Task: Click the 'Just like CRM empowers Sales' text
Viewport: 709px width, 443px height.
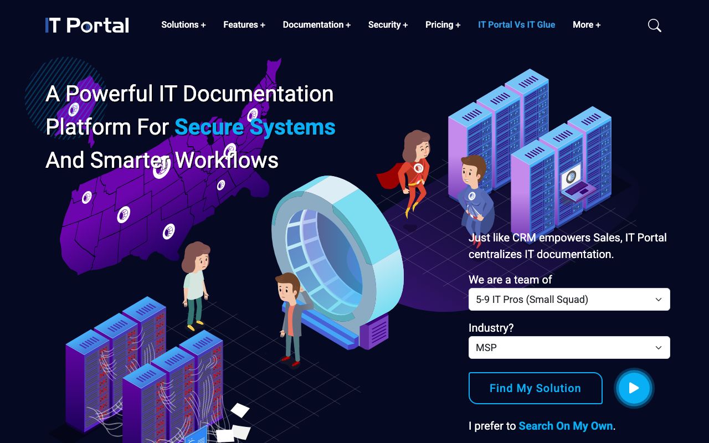Action: 544,238
